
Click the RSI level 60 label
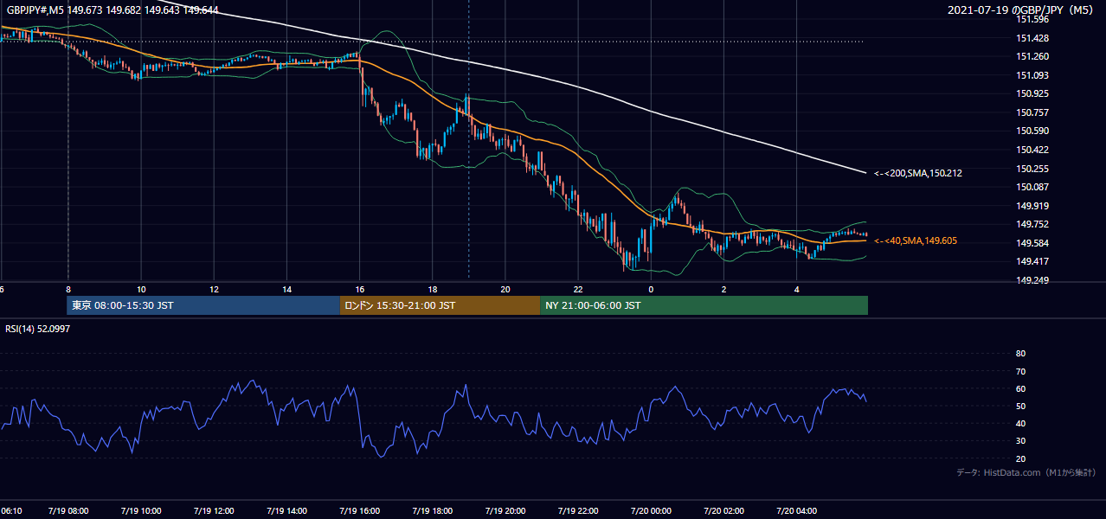(1020, 388)
